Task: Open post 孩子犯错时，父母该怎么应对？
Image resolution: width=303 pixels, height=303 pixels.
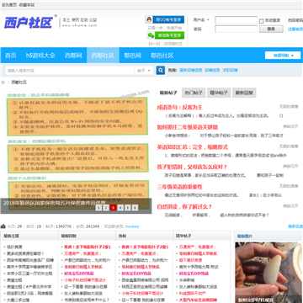Action: click(x=192, y=167)
